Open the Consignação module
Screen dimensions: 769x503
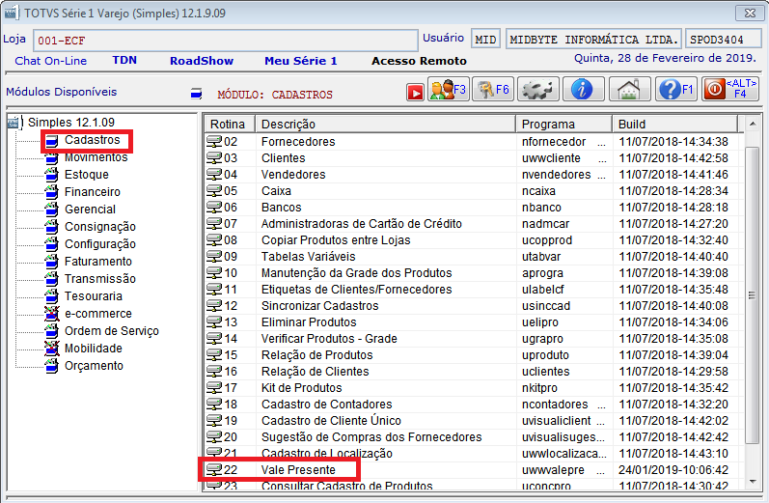point(100,227)
